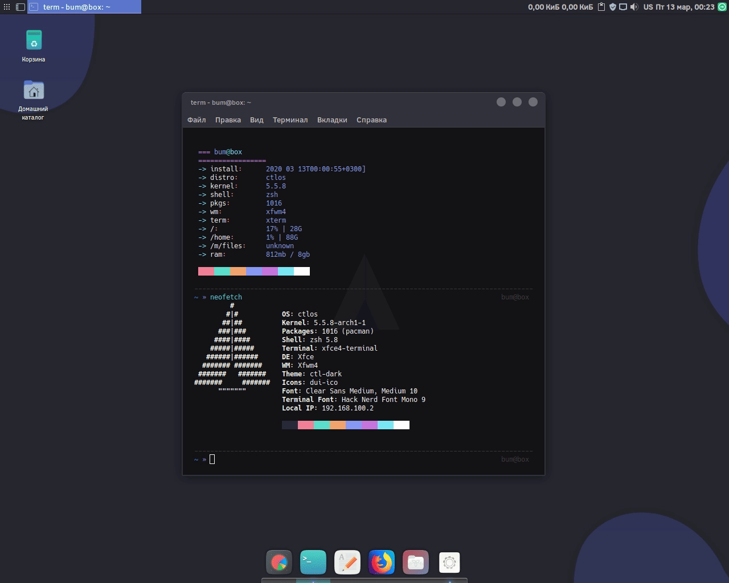Select the term - bum@box taskbar window button
The height and width of the screenshot is (583, 729).
point(84,7)
